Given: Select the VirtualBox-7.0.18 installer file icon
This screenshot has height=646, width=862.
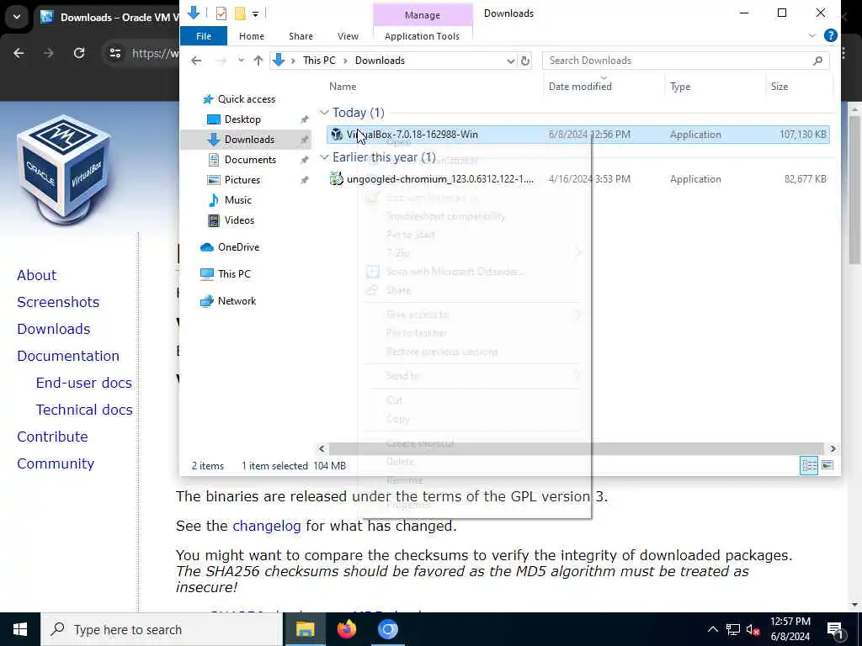Looking at the screenshot, I should pos(337,135).
